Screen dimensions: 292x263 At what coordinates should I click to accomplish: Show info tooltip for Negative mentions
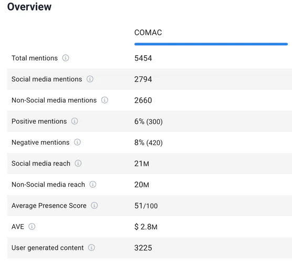tap(77, 142)
